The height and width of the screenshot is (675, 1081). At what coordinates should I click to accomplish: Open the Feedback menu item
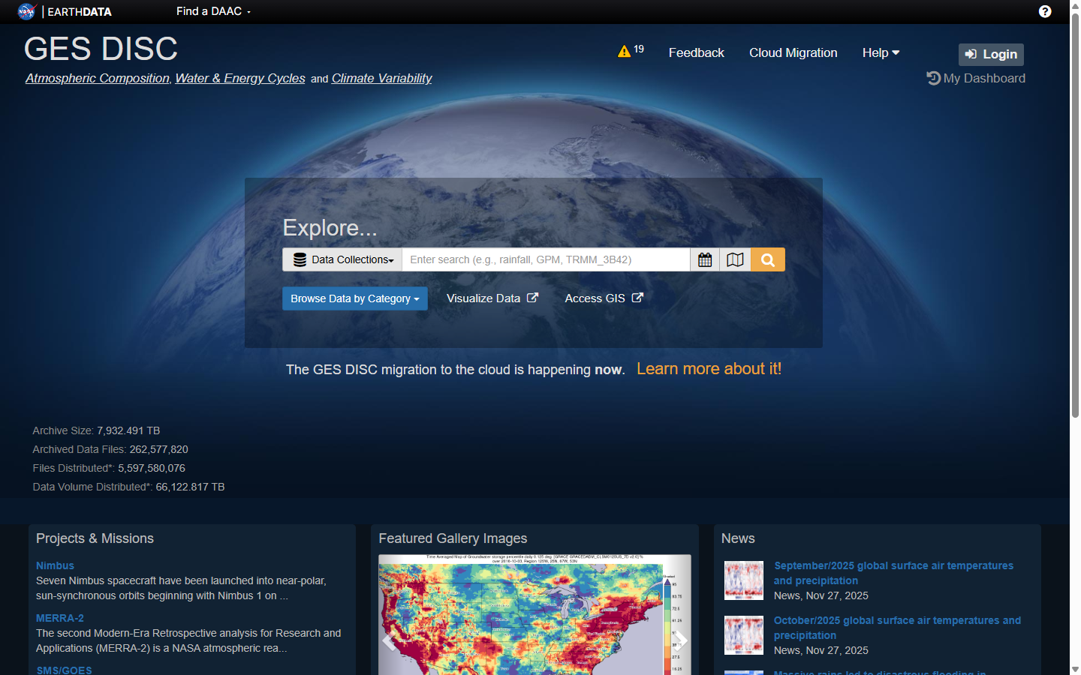pos(696,52)
